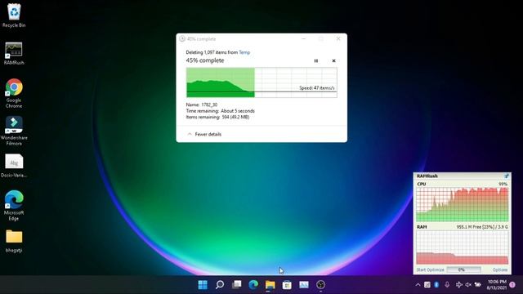Image resolution: width=523 pixels, height=294 pixels.
Task: Open Options in the RAMRush widget
Action: point(500,269)
